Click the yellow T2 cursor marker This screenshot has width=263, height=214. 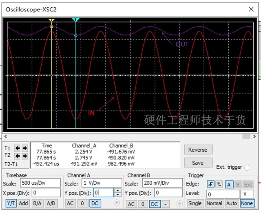click(x=51, y=20)
